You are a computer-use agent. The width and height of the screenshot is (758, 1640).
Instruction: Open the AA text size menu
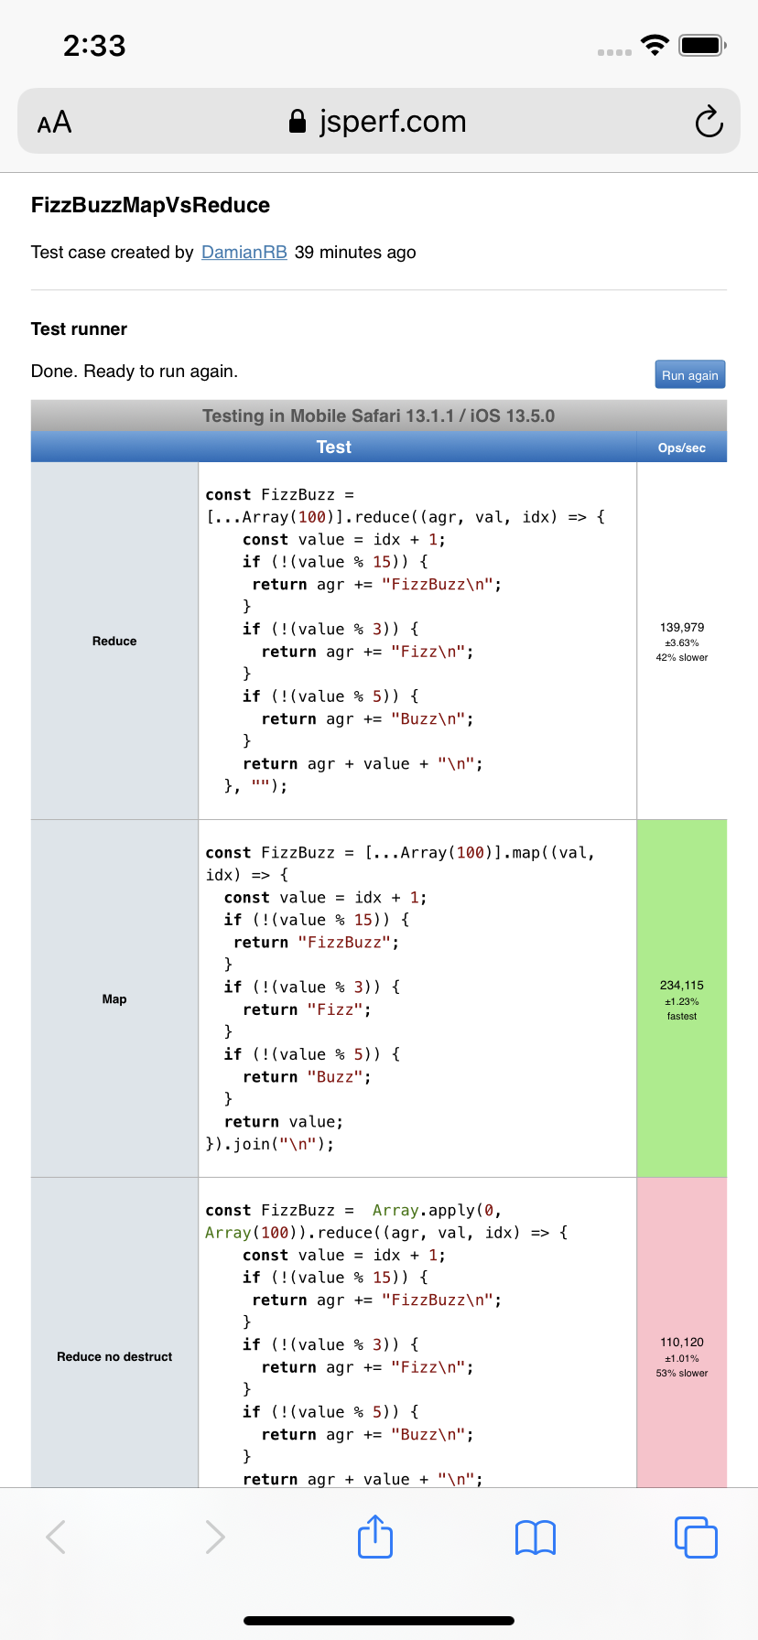click(x=54, y=122)
